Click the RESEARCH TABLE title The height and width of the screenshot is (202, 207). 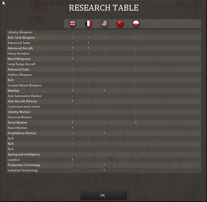click(104, 8)
